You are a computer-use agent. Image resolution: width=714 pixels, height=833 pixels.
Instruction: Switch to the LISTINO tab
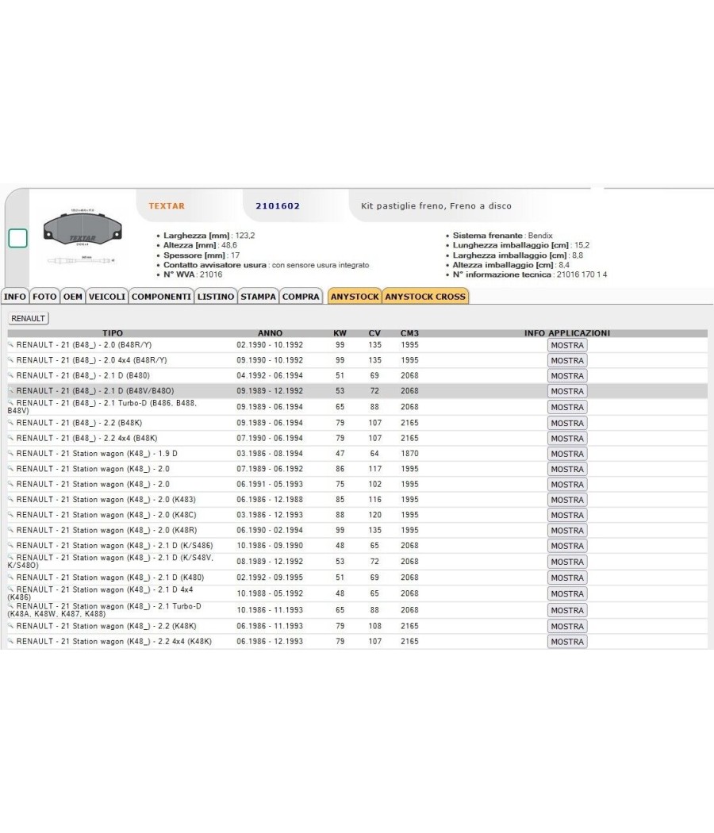(216, 297)
